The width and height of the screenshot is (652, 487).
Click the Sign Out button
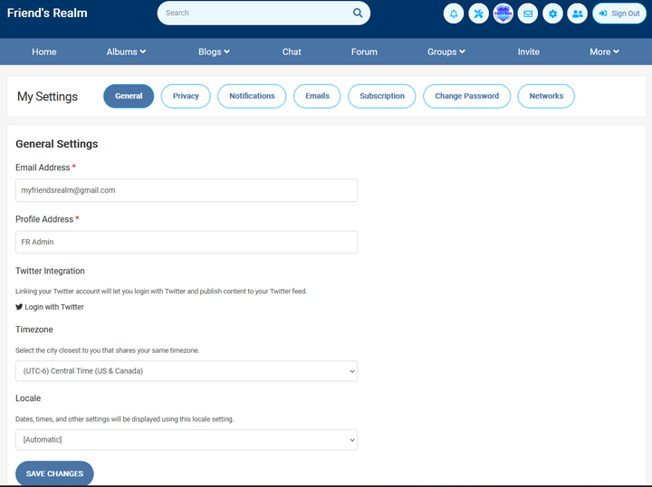(619, 14)
